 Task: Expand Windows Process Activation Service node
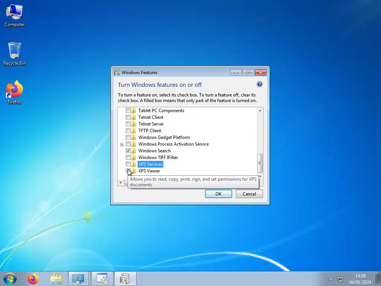pos(122,144)
